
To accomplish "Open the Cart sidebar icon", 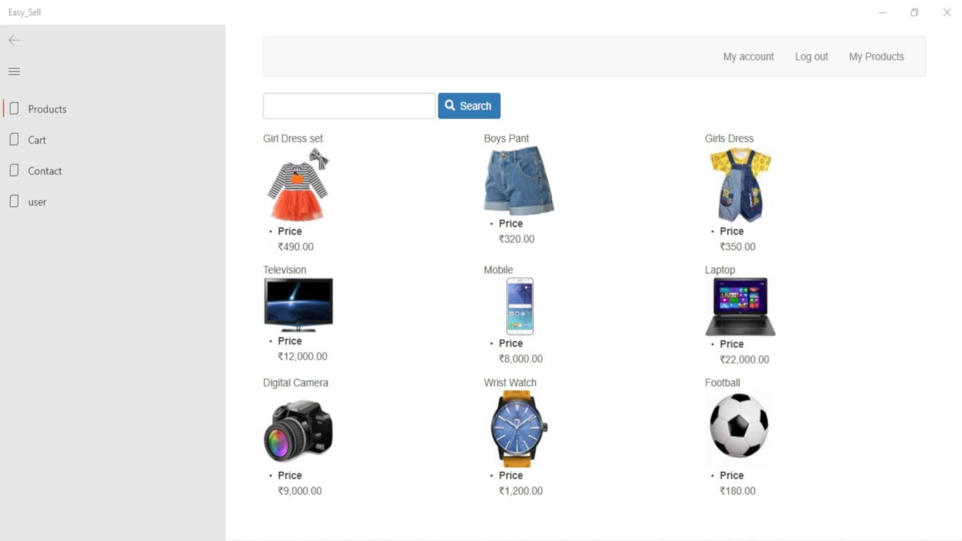I will (x=14, y=139).
